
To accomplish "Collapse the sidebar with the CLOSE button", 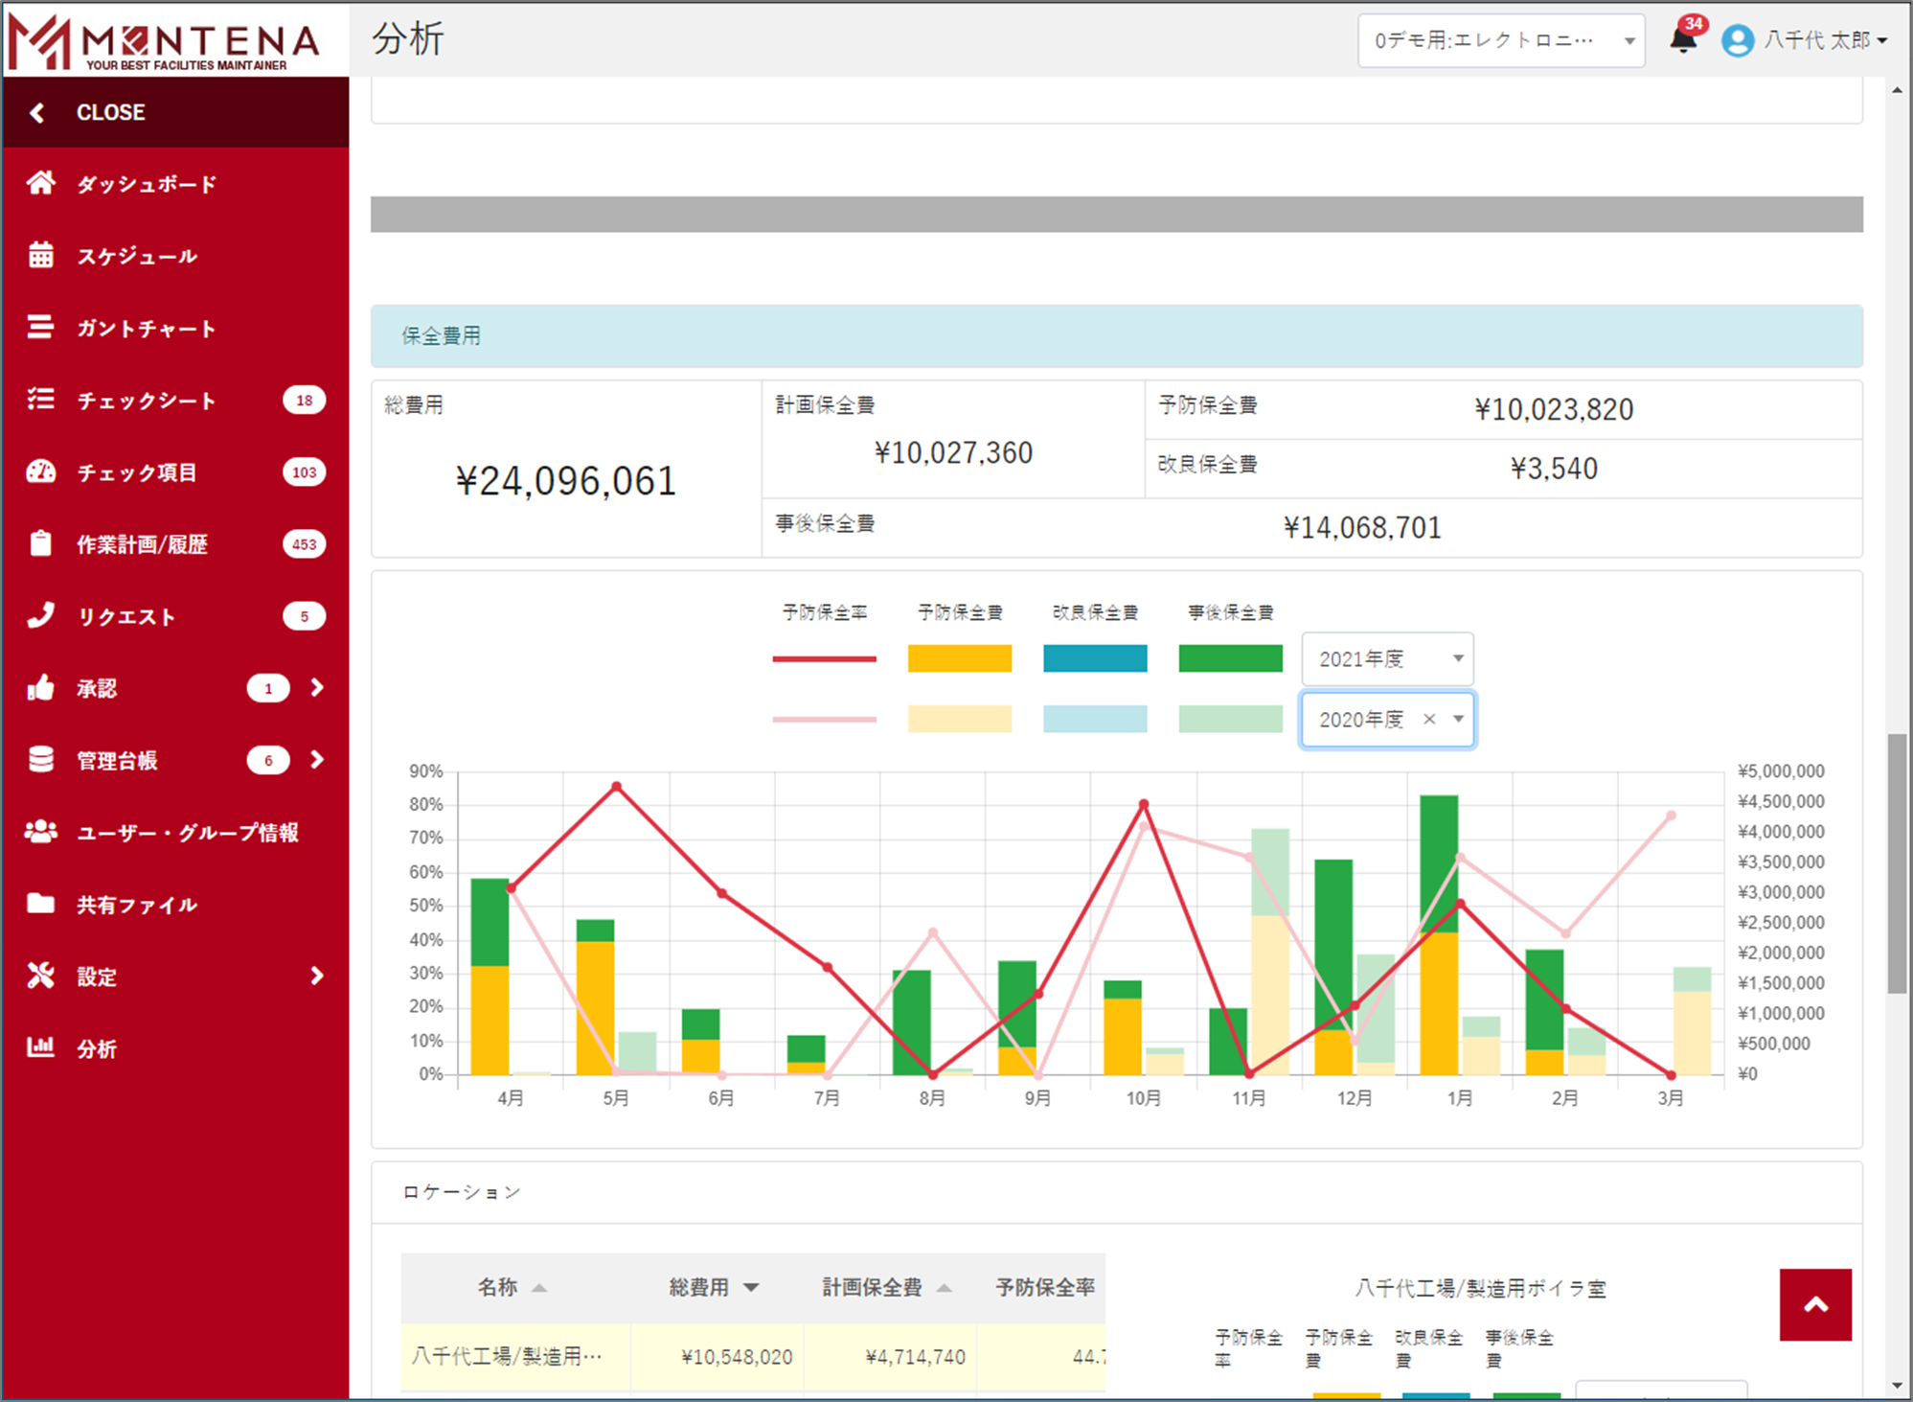I will [110, 112].
